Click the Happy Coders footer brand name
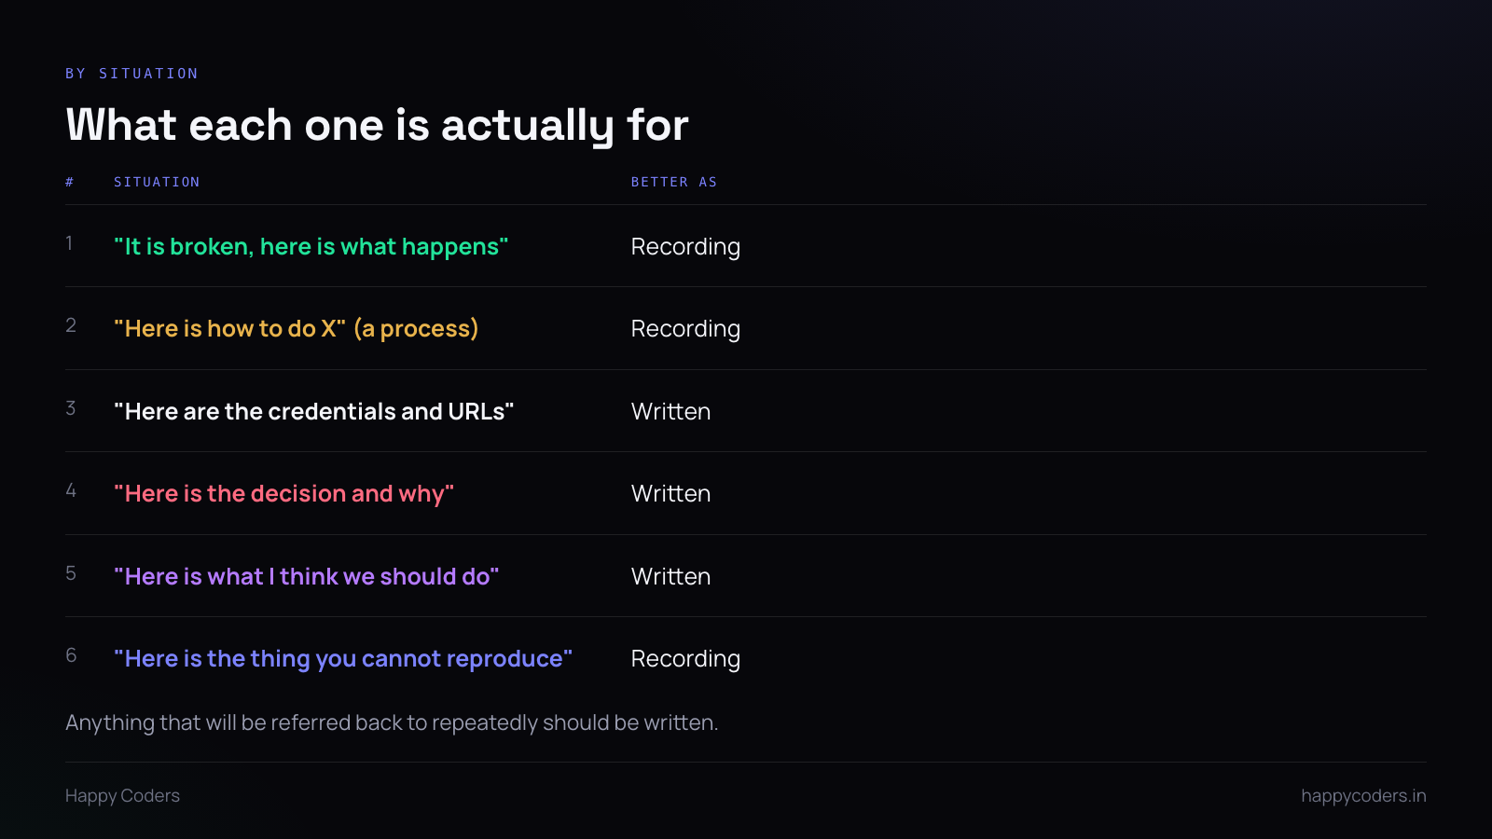This screenshot has width=1492, height=839. [122, 796]
